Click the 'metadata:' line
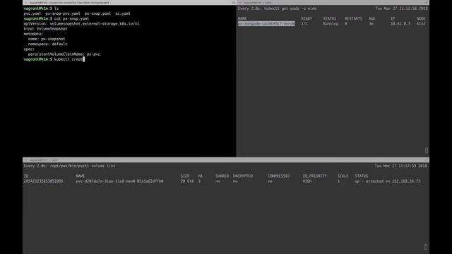 point(33,34)
